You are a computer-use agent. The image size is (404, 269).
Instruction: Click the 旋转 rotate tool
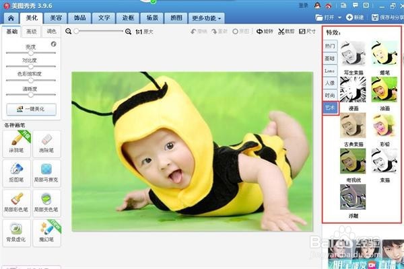pos(265,32)
